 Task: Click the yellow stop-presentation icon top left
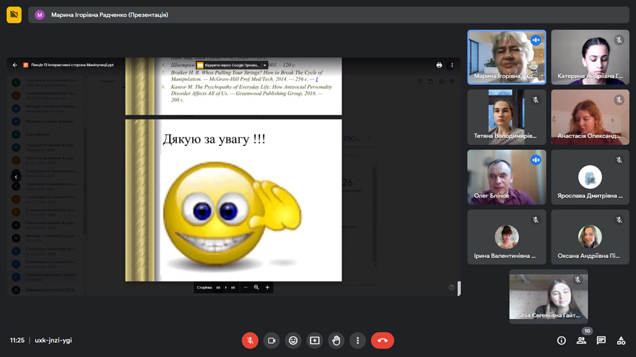coord(14,15)
